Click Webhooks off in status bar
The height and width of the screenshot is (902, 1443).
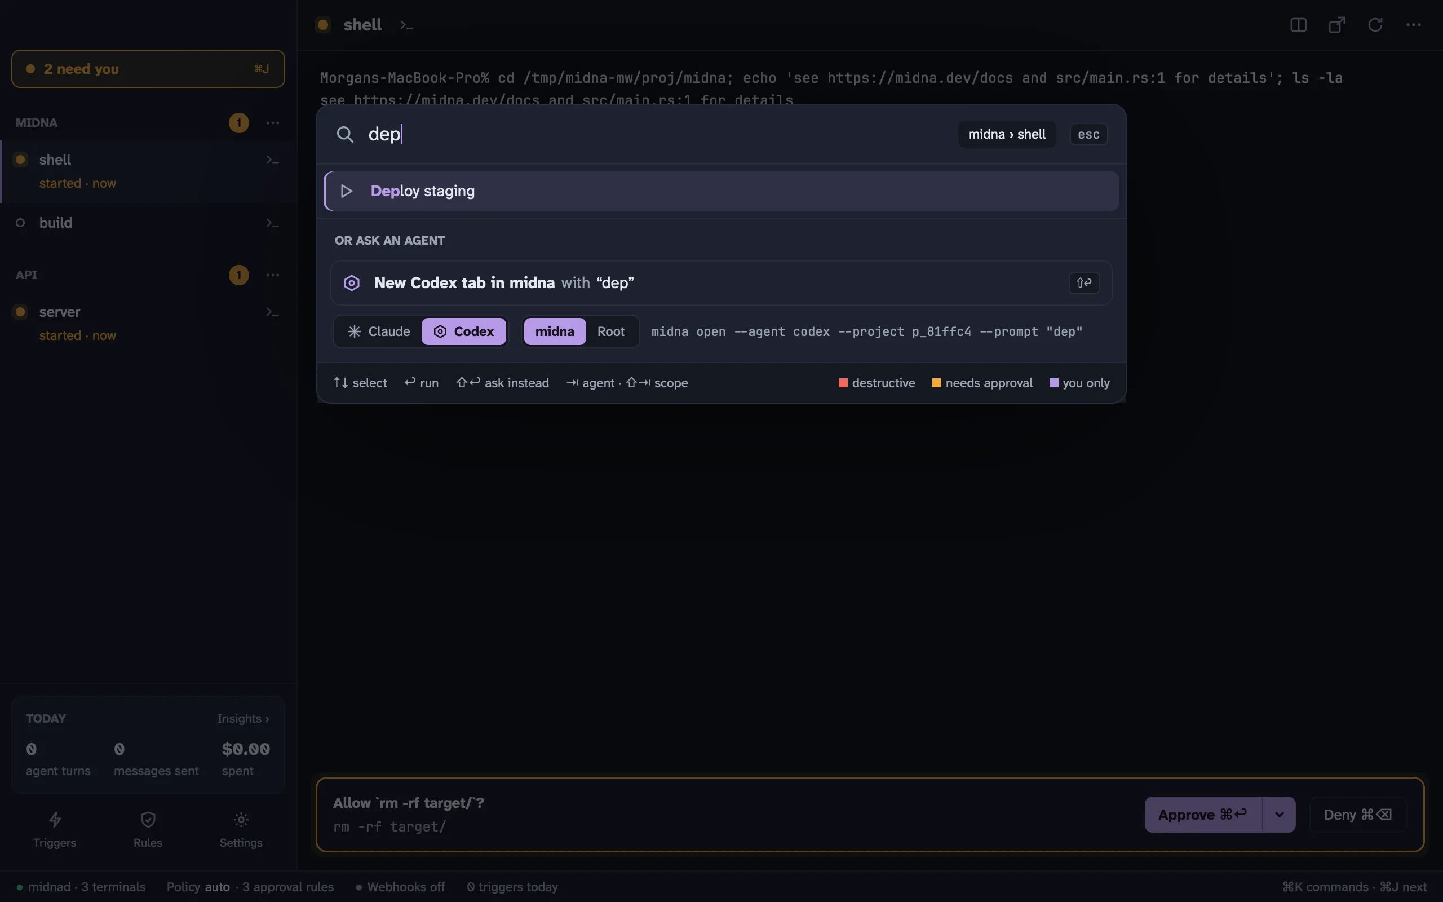pos(401,887)
